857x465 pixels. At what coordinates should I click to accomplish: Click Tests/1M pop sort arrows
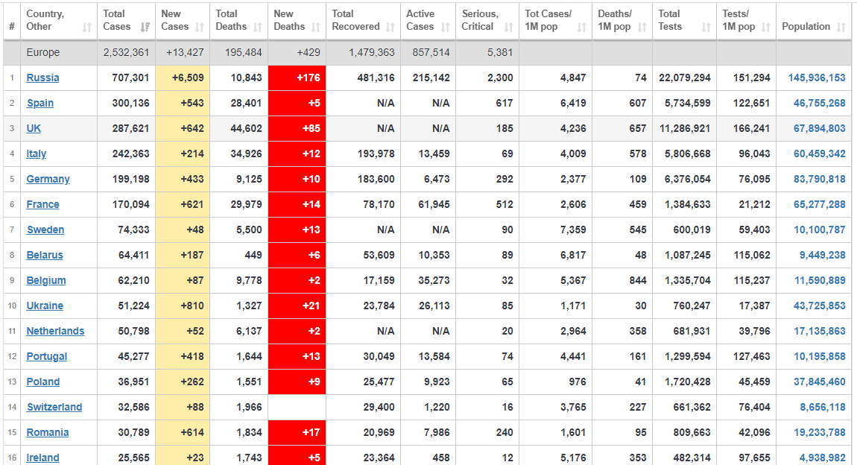coord(766,28)
